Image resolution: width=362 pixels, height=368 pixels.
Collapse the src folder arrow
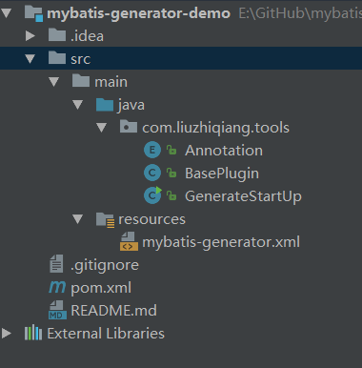click(x=30, y=59)
